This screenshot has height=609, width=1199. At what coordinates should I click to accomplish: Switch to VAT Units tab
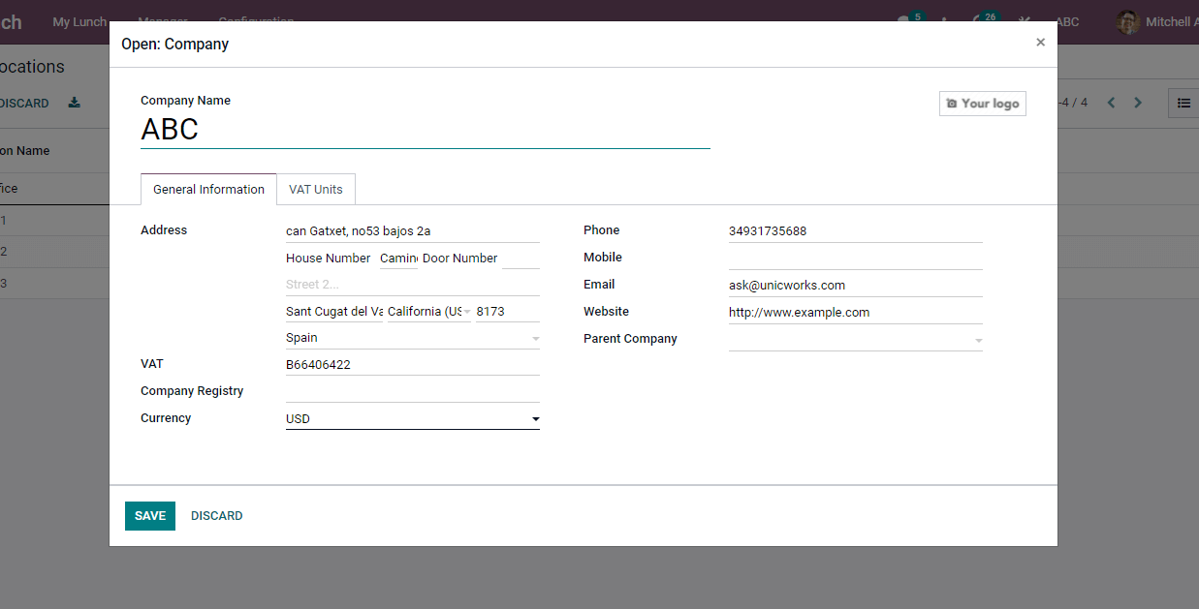[x=316, y=190]
